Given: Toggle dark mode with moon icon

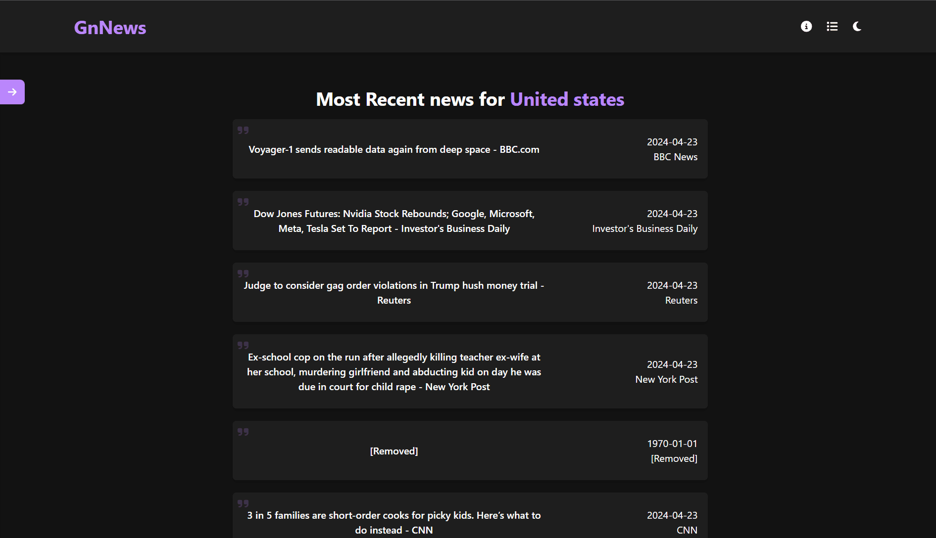Looking at the screenshot, I should pos(857,26).
